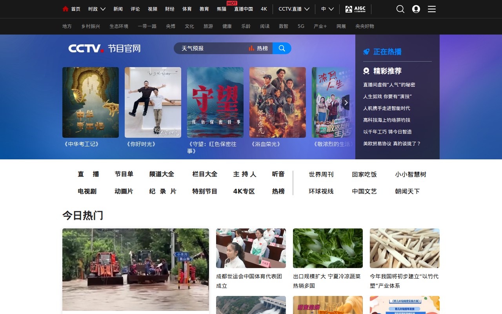This screenshot has width=502, height=314.
Task: Open the 朝闻天下 program link
Action: click(x=407, y=192)
